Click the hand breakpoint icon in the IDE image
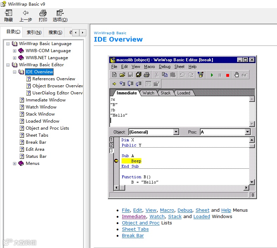 tap(236, 75)
